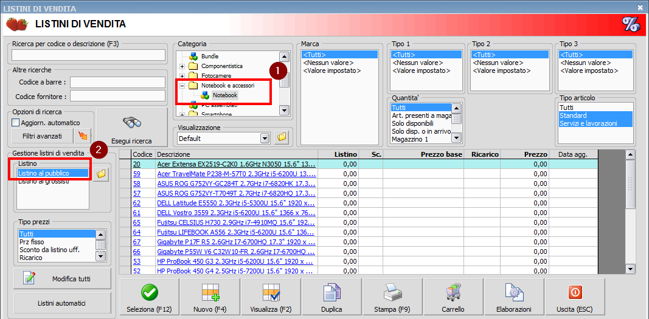This screenshot has width=649, height=319.
Task: Focus the Codice a barre field
Action: (117, 82)
